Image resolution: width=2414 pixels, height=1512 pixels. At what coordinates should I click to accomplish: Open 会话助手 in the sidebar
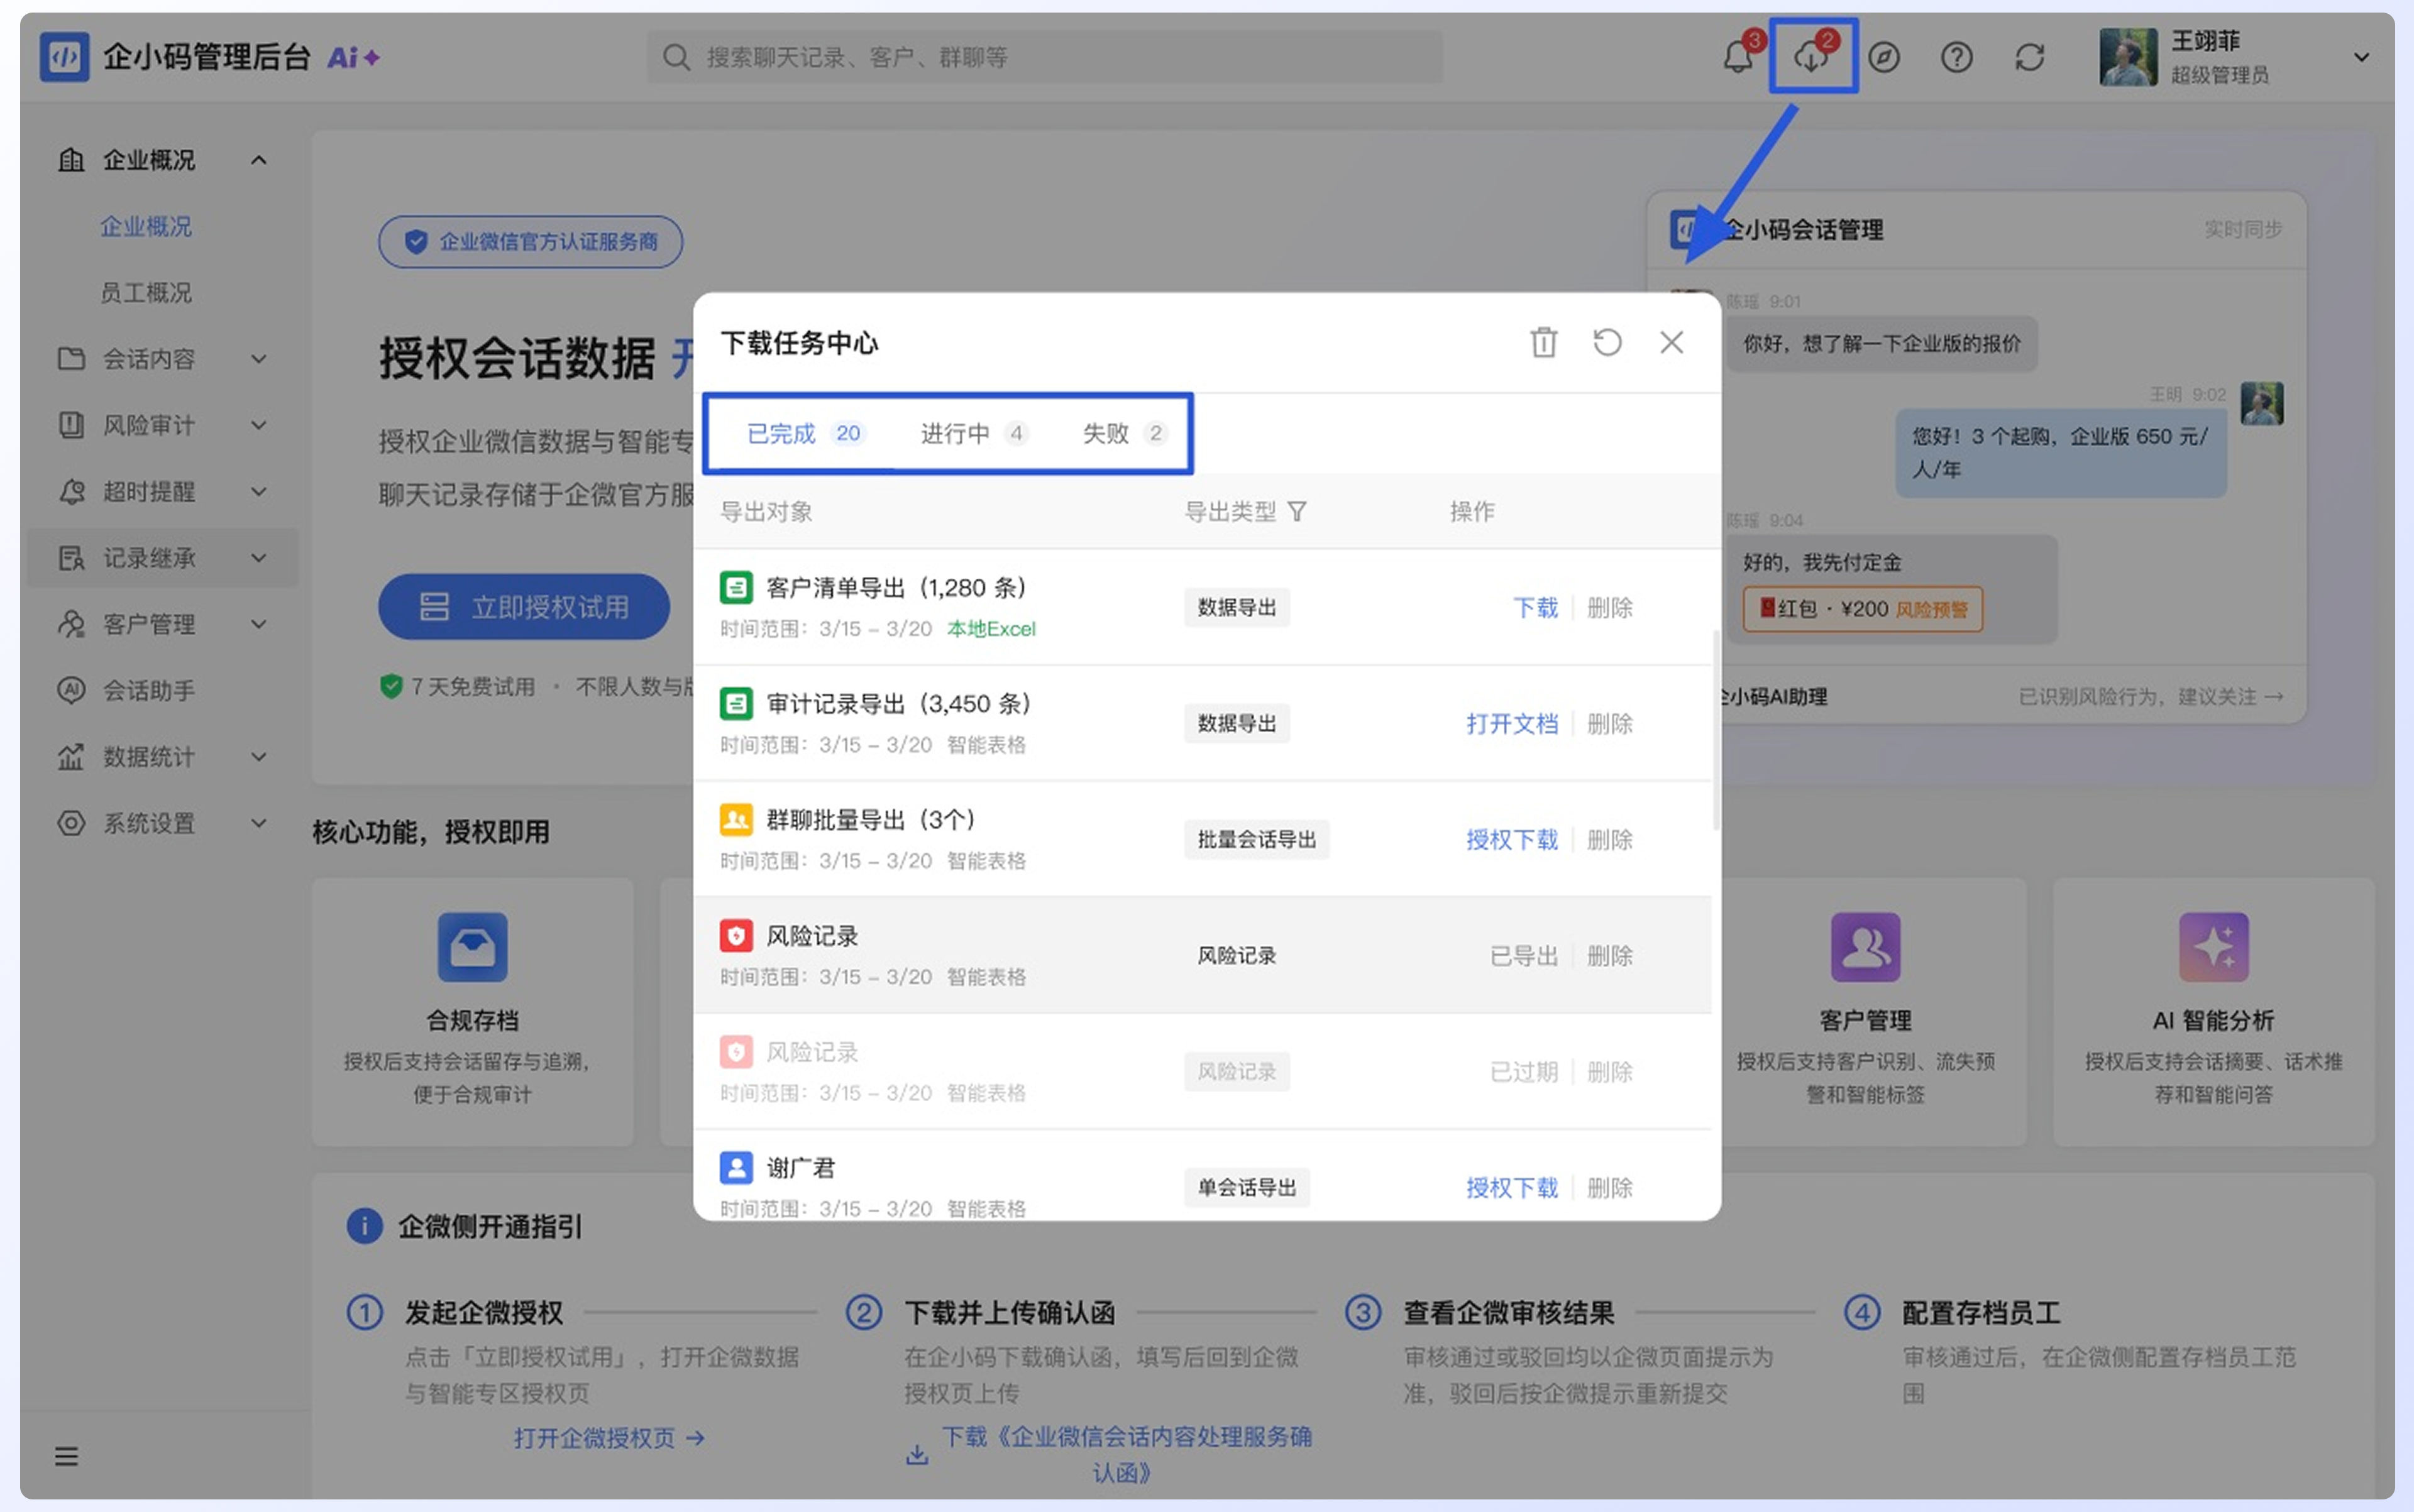149,690
